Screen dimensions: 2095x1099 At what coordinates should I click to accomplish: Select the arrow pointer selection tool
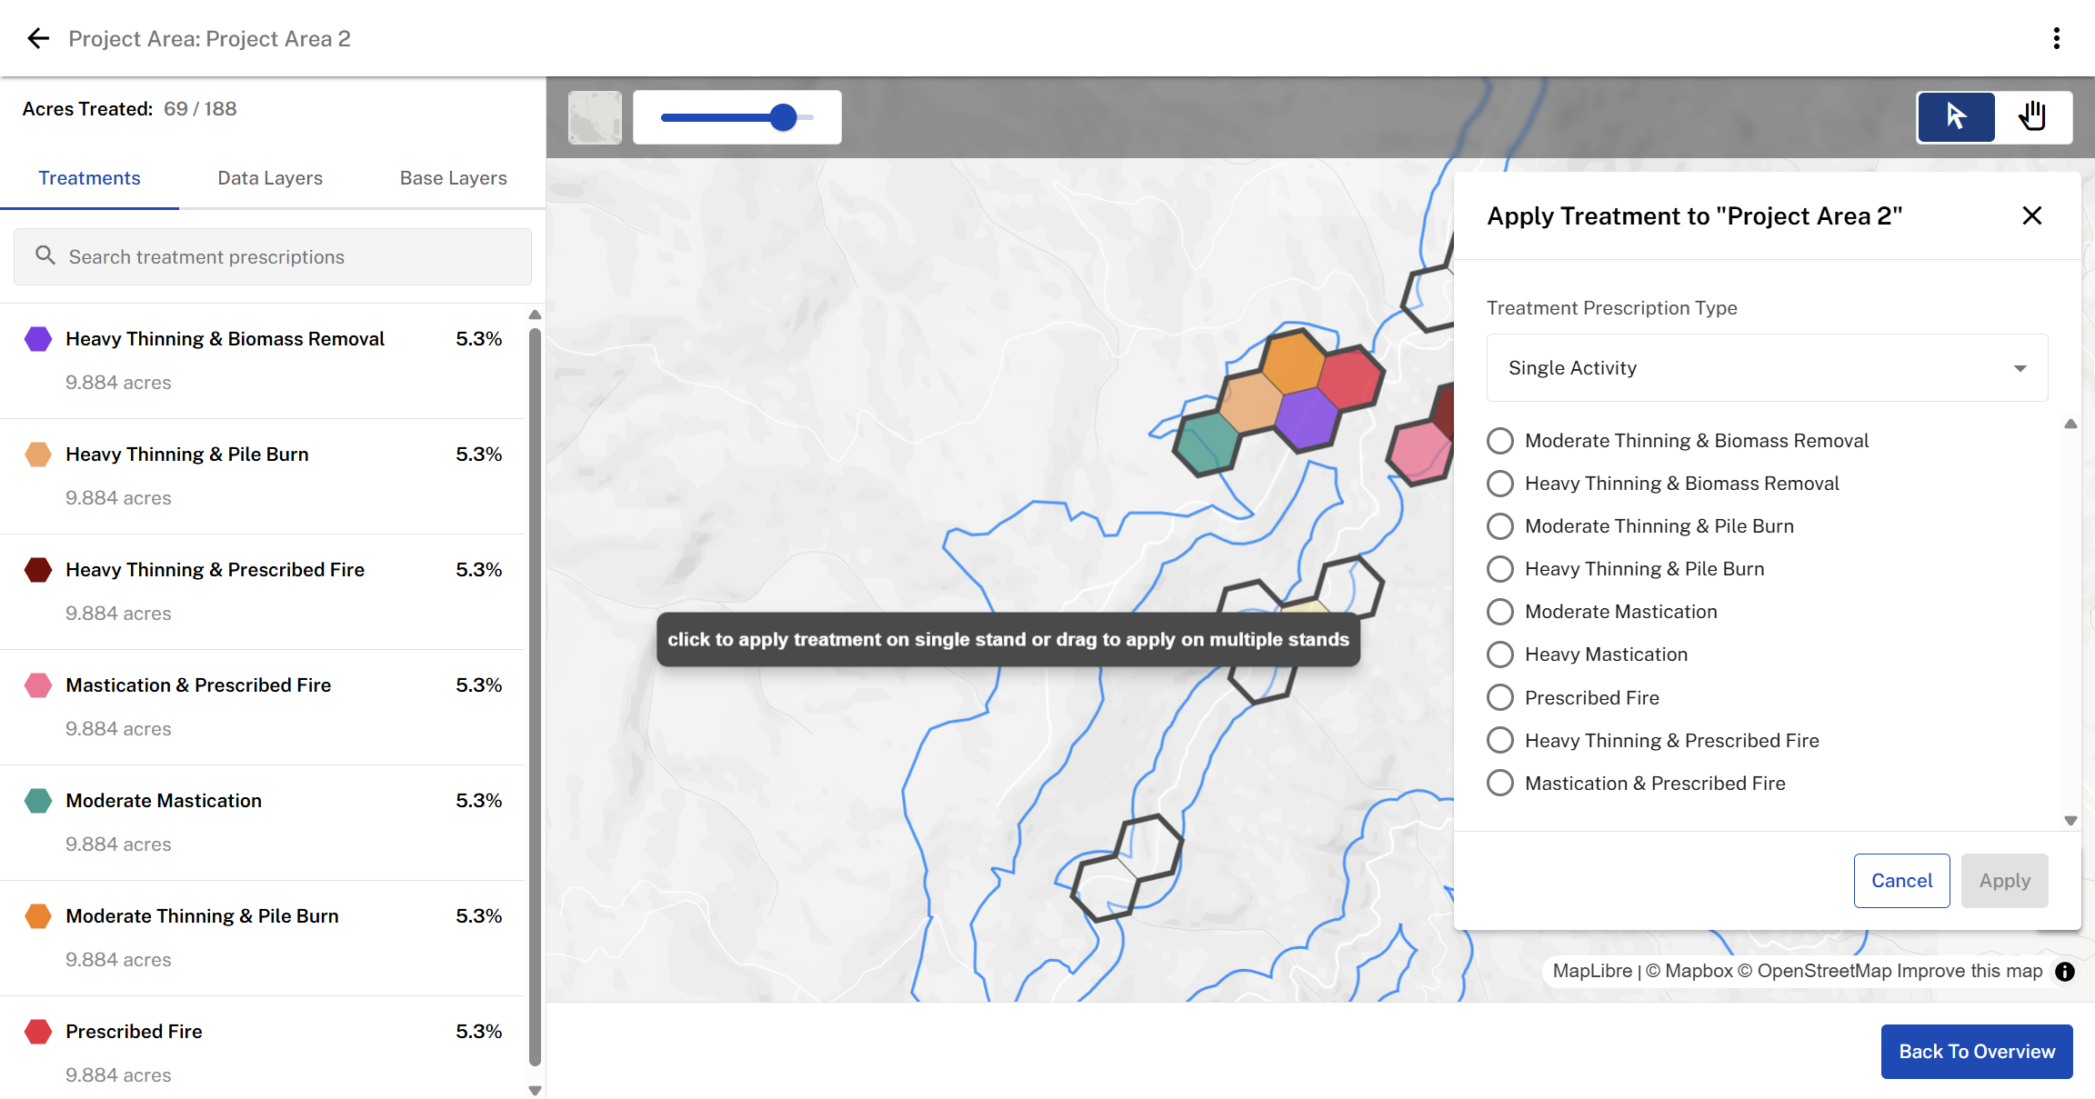click(1956, 116)
